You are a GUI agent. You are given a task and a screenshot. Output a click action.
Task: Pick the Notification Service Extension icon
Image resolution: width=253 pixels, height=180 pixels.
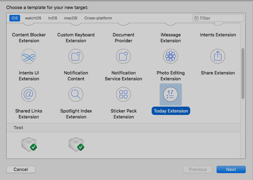123,56
